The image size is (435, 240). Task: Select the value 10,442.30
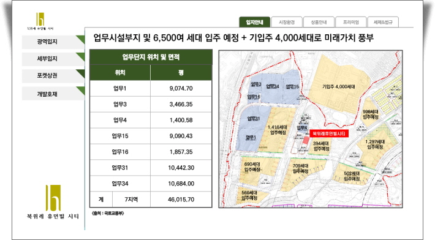click(x=181, y=168)
